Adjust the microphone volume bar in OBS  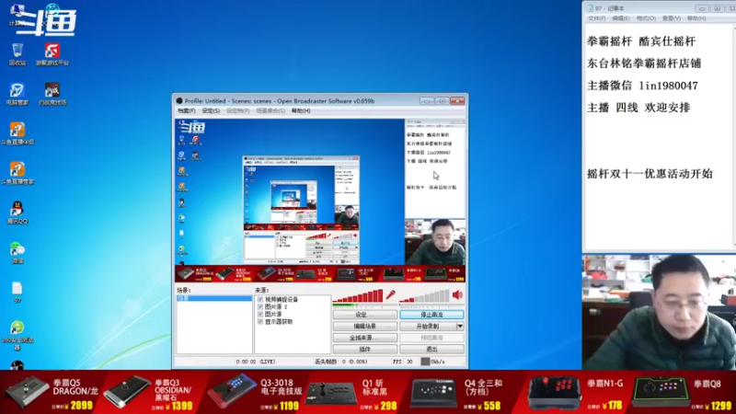(x=358, y=296)
